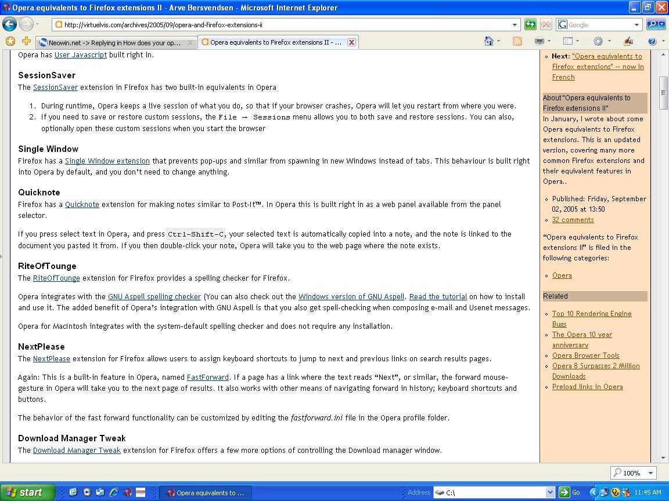This screenshot has height=501, width=669.
Task: Click the browser Back button
Action: point(9,24)
